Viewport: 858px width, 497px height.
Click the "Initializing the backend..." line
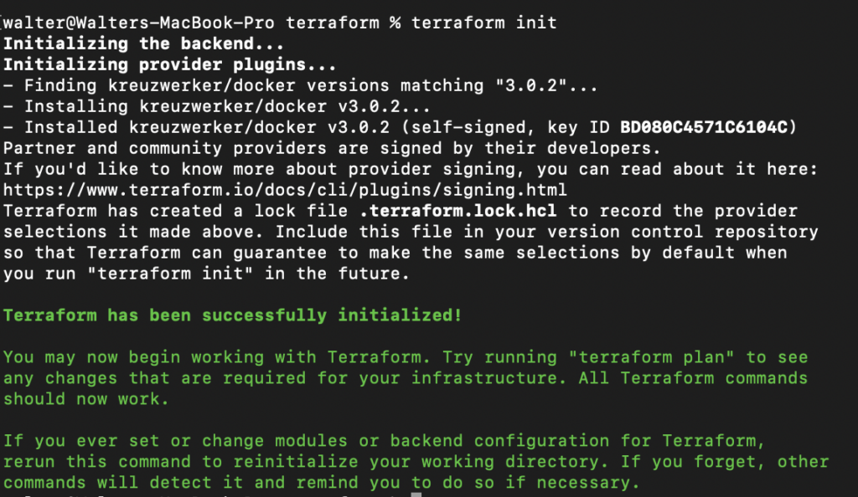[x=144, y=44]
